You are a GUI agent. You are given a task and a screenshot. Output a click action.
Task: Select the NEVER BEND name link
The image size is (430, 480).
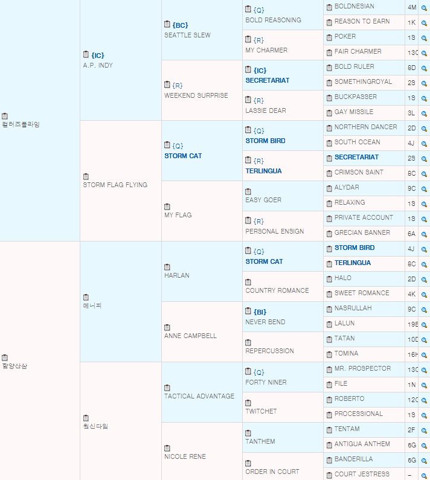265,322
